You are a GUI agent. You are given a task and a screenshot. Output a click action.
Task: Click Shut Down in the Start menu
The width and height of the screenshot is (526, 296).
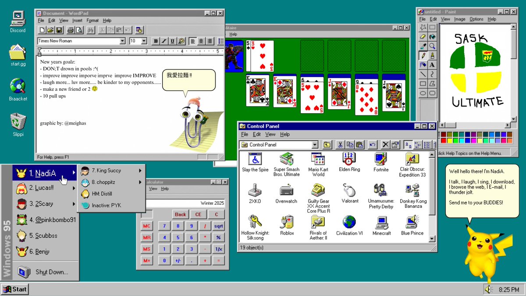pyautogui.click(x=46, y=272)
